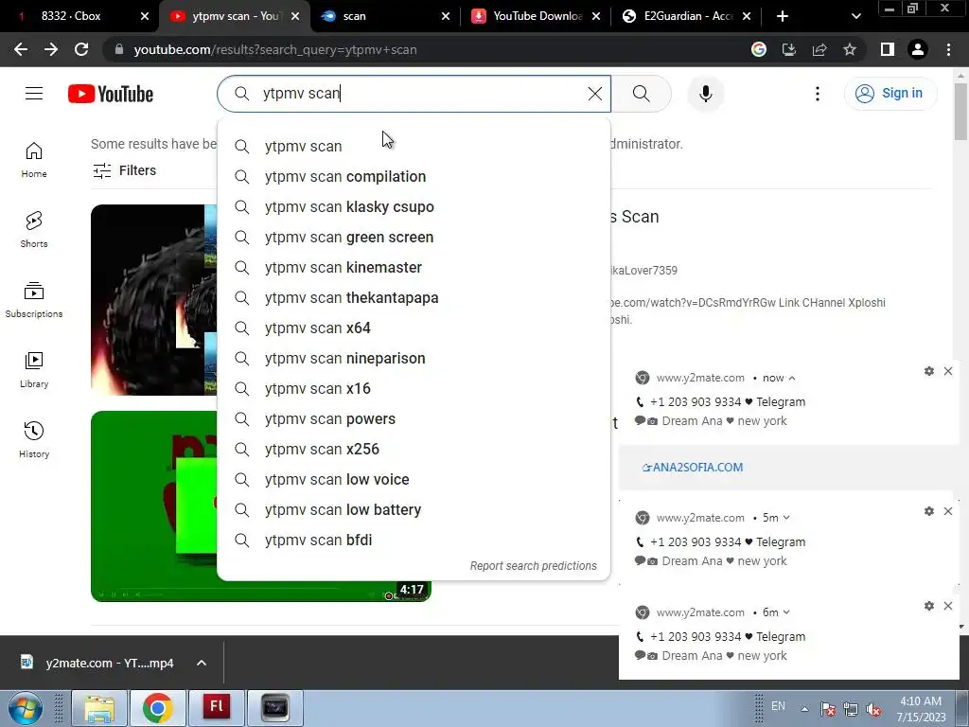Open the Chrome three-dot menu
This screenshot has height=727, width=969.
pyautogui.click(x=948, y=49)
